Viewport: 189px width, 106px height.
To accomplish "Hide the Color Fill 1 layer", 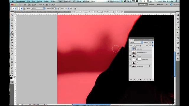I will pyautogui.click(x=130, y=59).
